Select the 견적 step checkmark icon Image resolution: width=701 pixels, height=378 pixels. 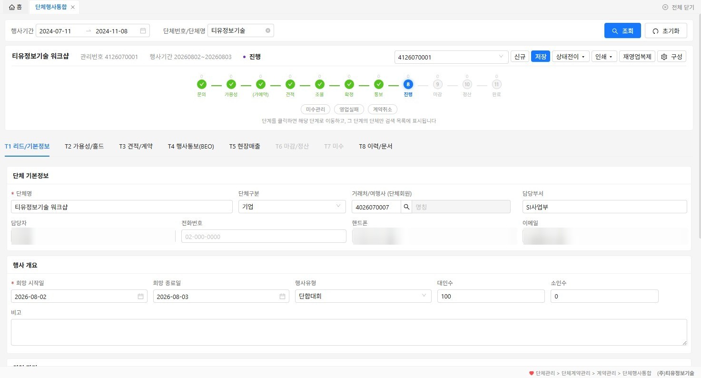tap(290, 84)
